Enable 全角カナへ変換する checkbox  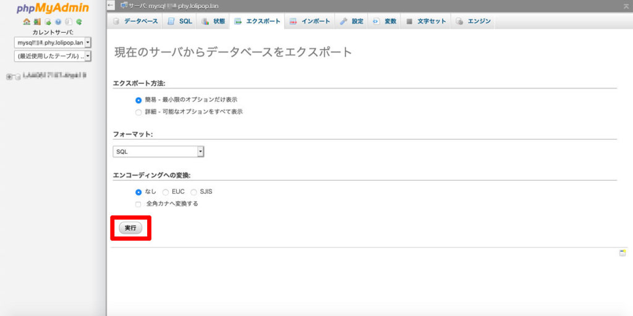click(x=138, y=204)
